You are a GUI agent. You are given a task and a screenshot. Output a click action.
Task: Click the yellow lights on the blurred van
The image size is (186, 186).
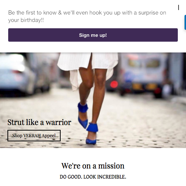(x=144, y=86)
